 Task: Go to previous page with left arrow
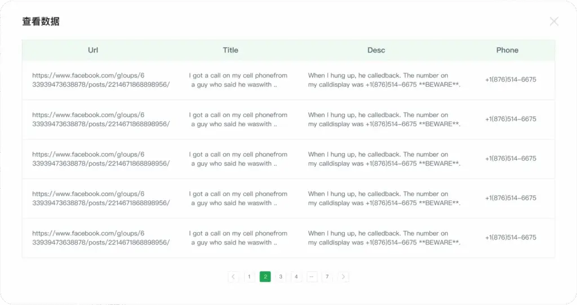point(233,277)
